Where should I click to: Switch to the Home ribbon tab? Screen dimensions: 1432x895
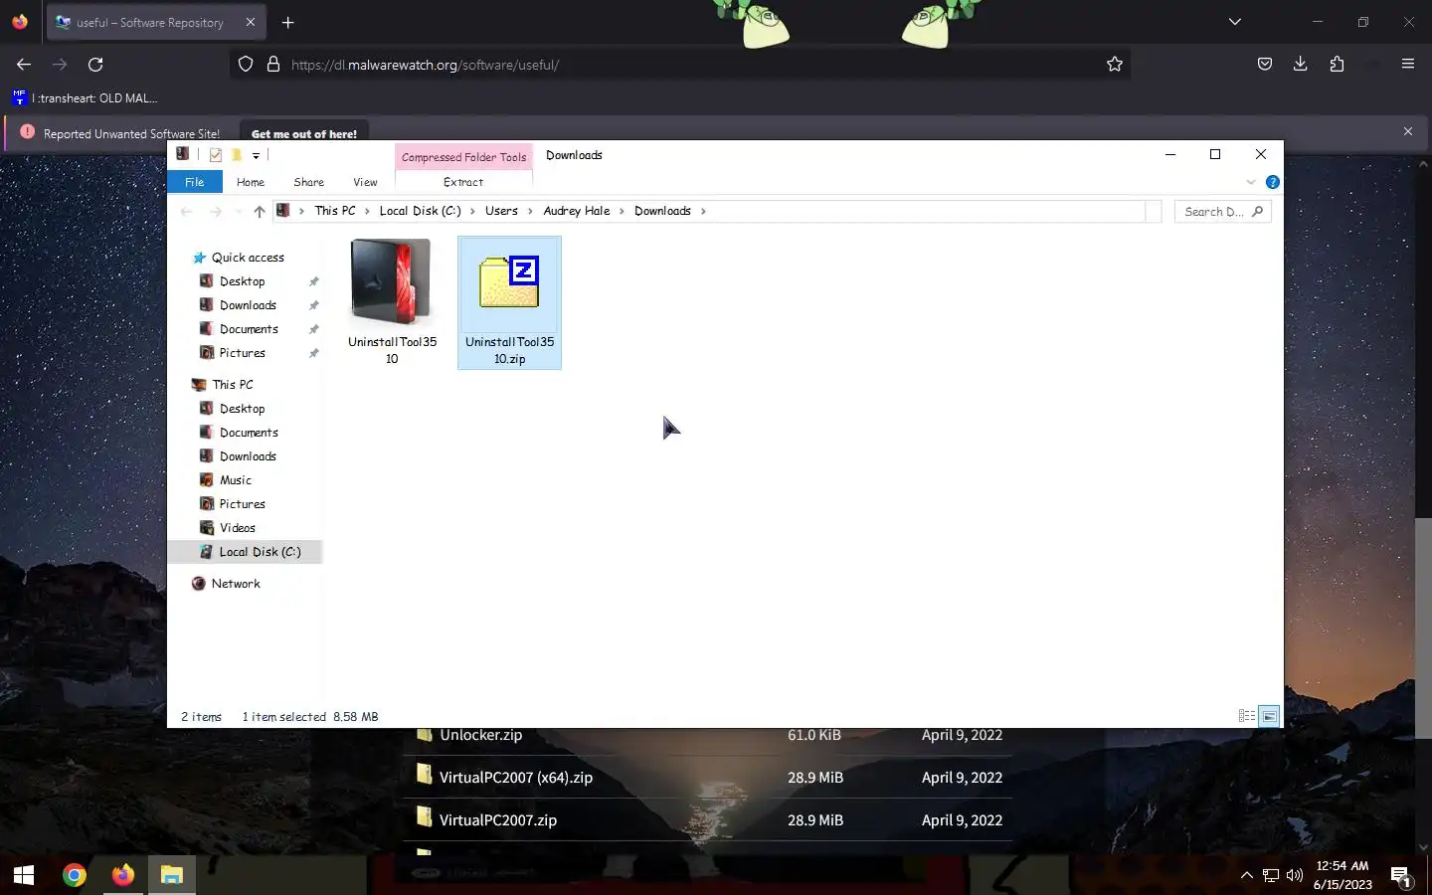coord(251,182)
